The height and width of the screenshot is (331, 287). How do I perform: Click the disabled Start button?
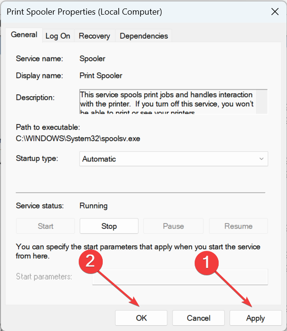(45, 226)
